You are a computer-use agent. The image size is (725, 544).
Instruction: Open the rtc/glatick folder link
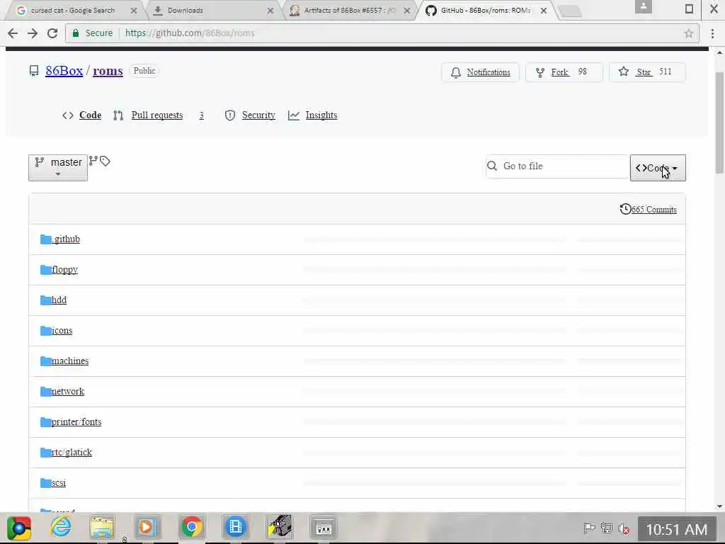click(x=72, y=453)
